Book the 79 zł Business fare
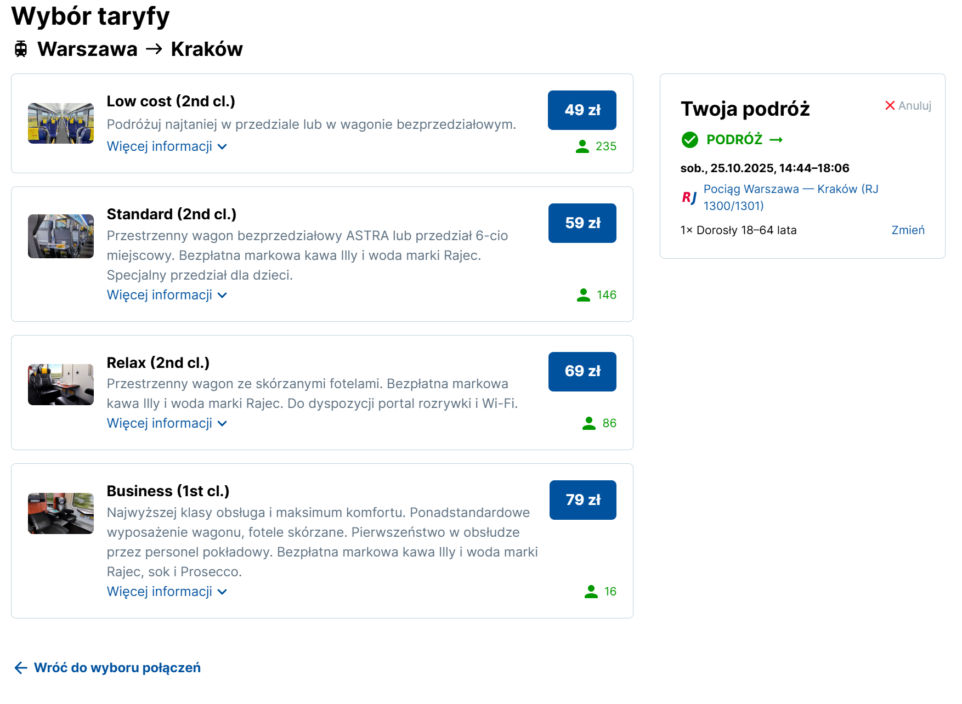This screenshot has width=962, height=704. click(x=582, y=500)
